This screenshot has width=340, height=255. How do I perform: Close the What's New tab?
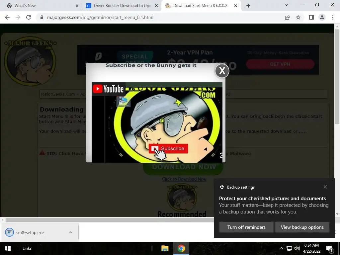[x=77, y=6]
